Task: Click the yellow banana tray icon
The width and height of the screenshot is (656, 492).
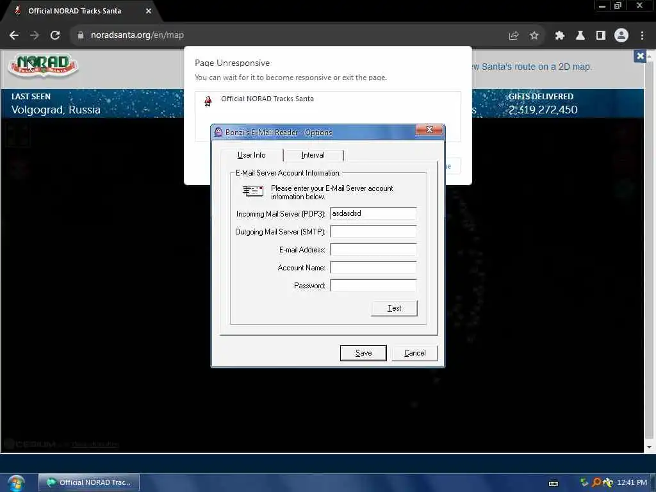Action: 607,482
